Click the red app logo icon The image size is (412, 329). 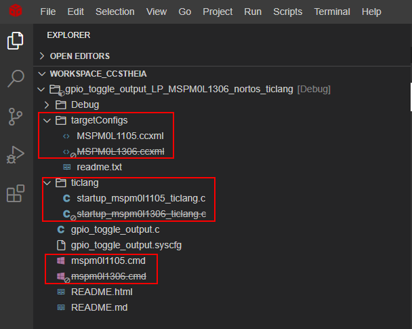(x=15, y=12)
